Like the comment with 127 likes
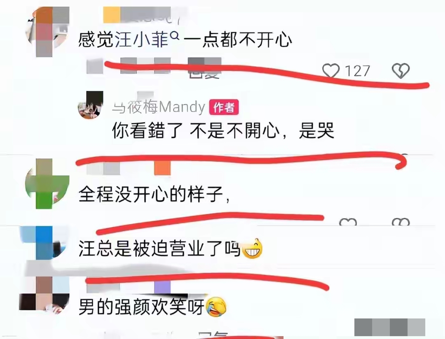Viewport: 445px width, 339px height. [331, 71]
